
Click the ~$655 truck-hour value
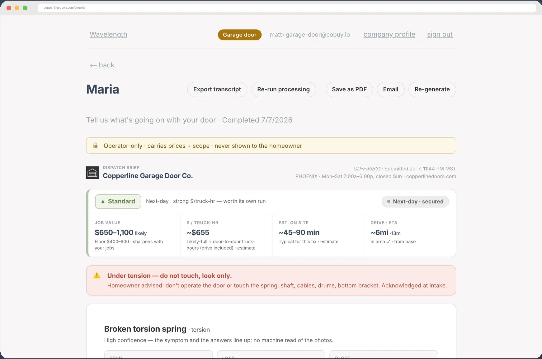tap(198, 232)
